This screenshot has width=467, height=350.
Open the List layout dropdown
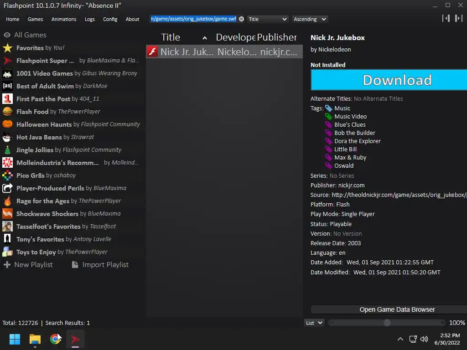coord(314,323)
